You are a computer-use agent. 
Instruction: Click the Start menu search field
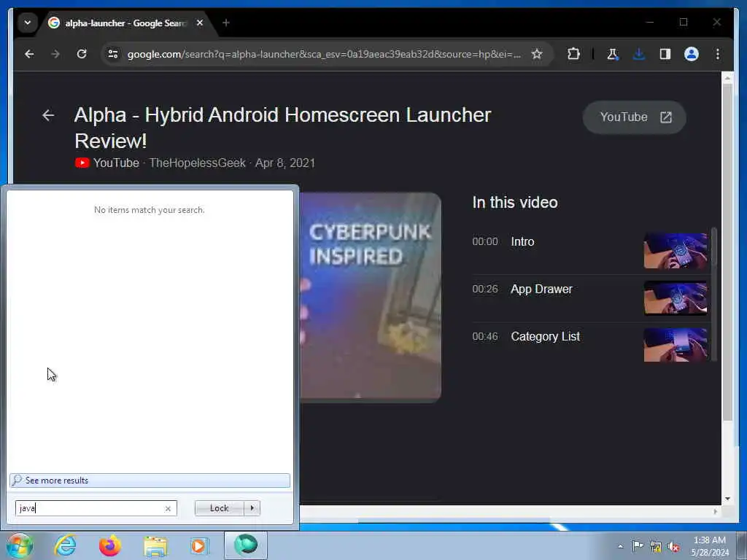point(90,508)
